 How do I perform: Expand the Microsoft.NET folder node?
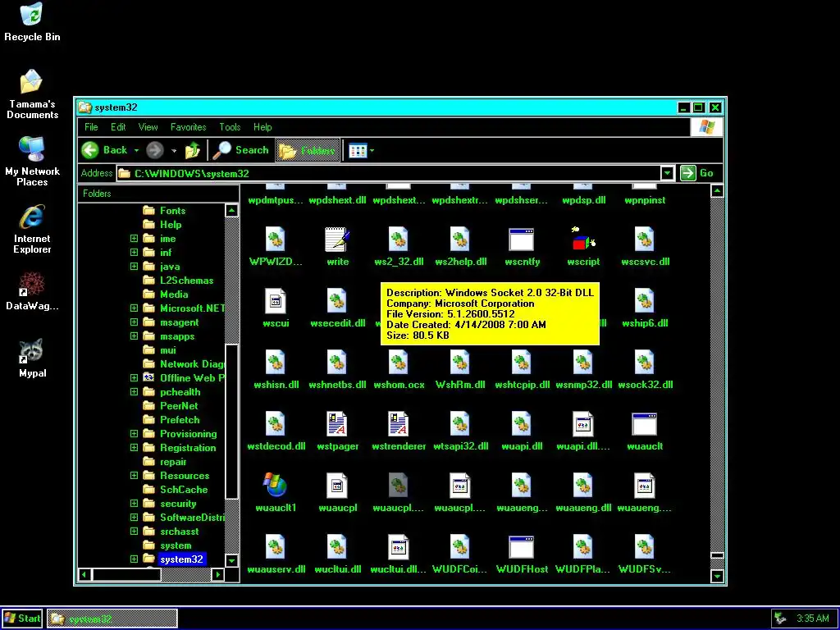[x=134, y=308]
